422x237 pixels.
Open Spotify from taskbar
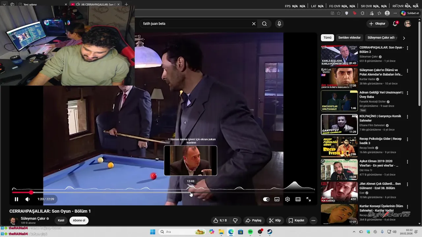(250, 232)
